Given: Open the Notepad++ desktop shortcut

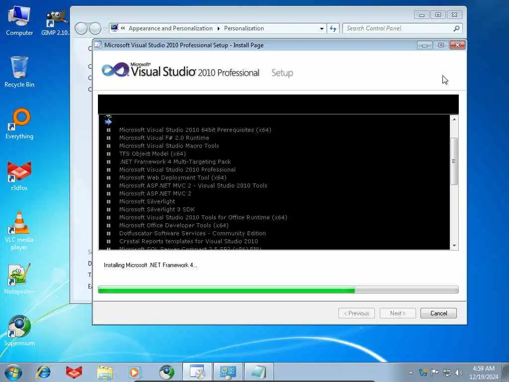Looking at the screenshot, I should (19, 279).
